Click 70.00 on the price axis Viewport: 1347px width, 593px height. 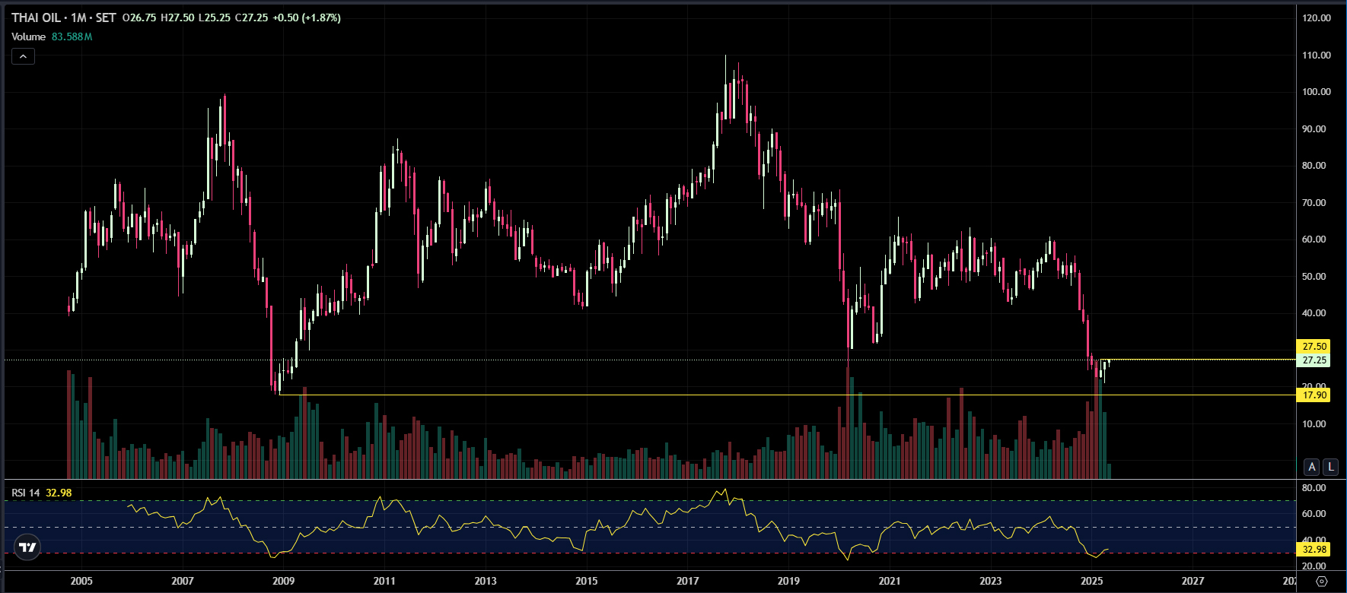click(x=1314, y=202)
